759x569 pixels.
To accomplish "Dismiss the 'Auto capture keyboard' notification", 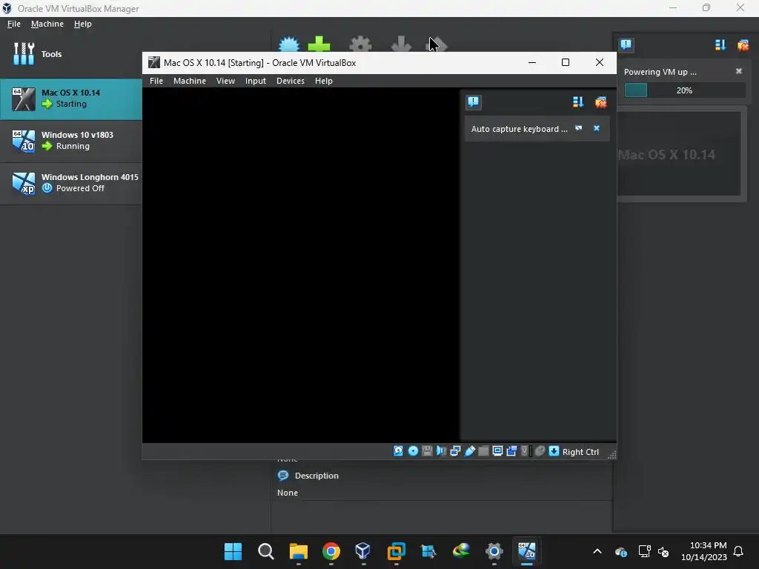I will coord(597,128).
